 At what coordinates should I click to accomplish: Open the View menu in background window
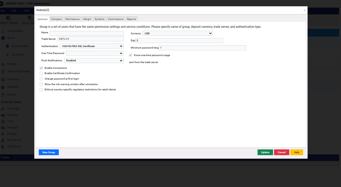pyautogui.click(x=27, y=11)
